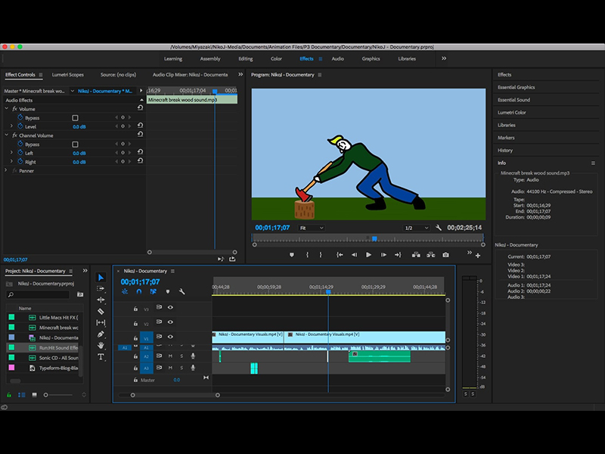Viewport: 605px width, 454px height.
Task: Toggle Snap magnet in the timeline
Action: (x=138, y=292)
